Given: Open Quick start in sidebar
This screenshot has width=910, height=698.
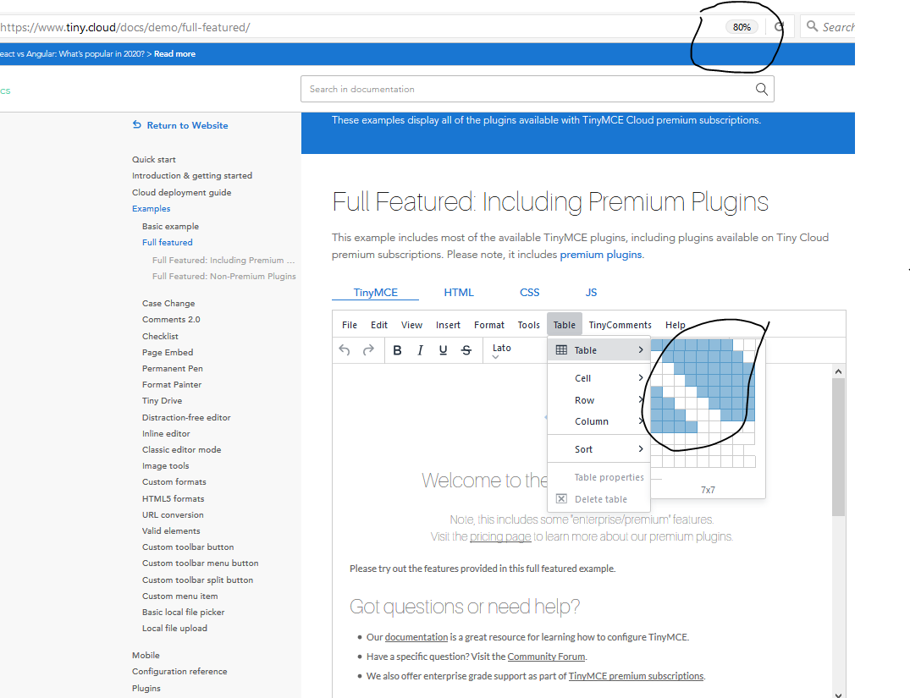Looking at the screenshot, I should (154, 160).
